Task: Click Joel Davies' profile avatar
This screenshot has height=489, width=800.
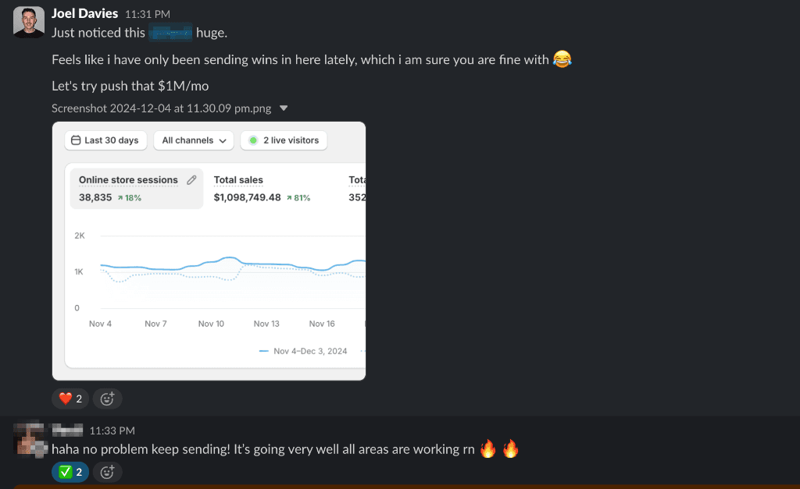Action: (29, 23)
